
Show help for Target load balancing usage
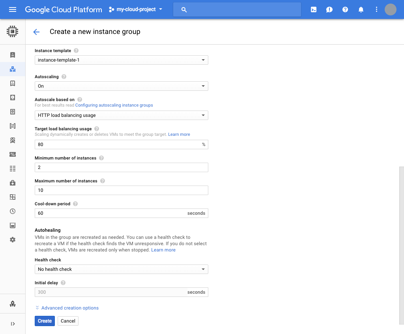click(x=97, y=129)
